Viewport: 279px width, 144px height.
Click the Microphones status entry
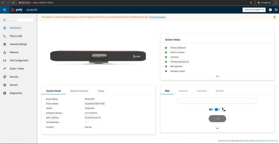pos(176,66)
